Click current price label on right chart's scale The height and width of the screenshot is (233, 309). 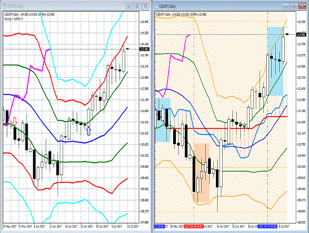[302, 34]
